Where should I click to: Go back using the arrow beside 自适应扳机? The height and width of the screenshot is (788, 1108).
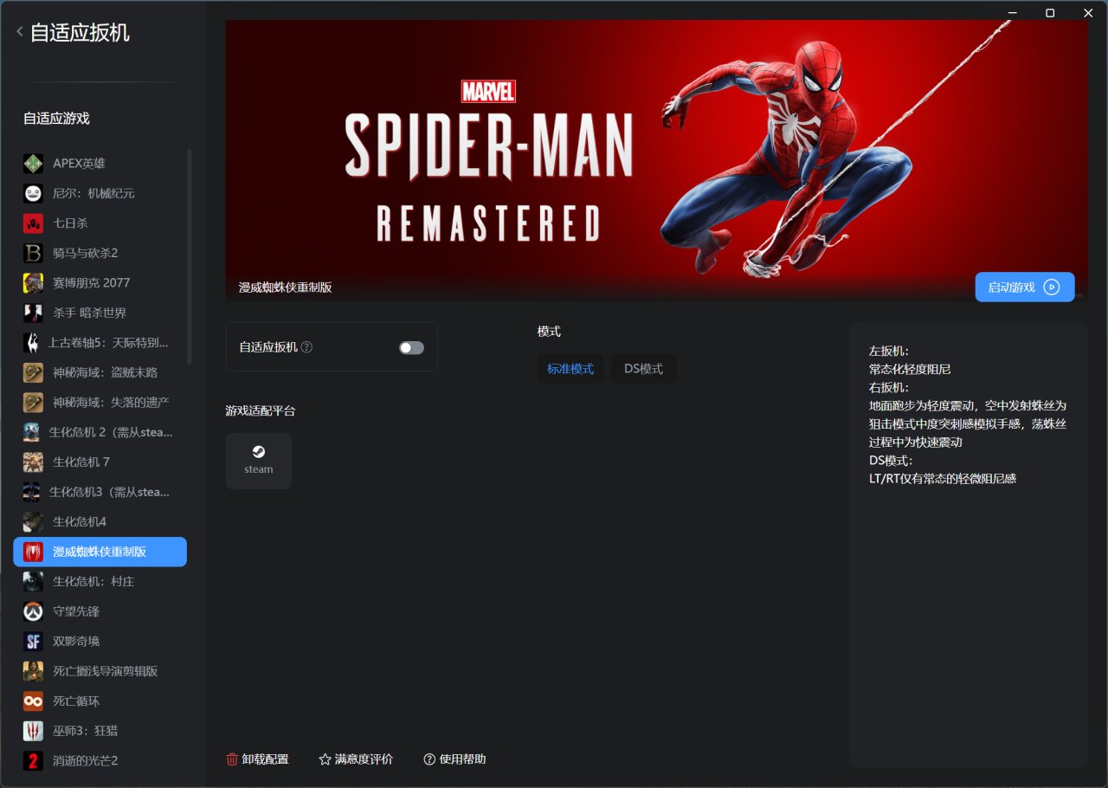[20, 32]
